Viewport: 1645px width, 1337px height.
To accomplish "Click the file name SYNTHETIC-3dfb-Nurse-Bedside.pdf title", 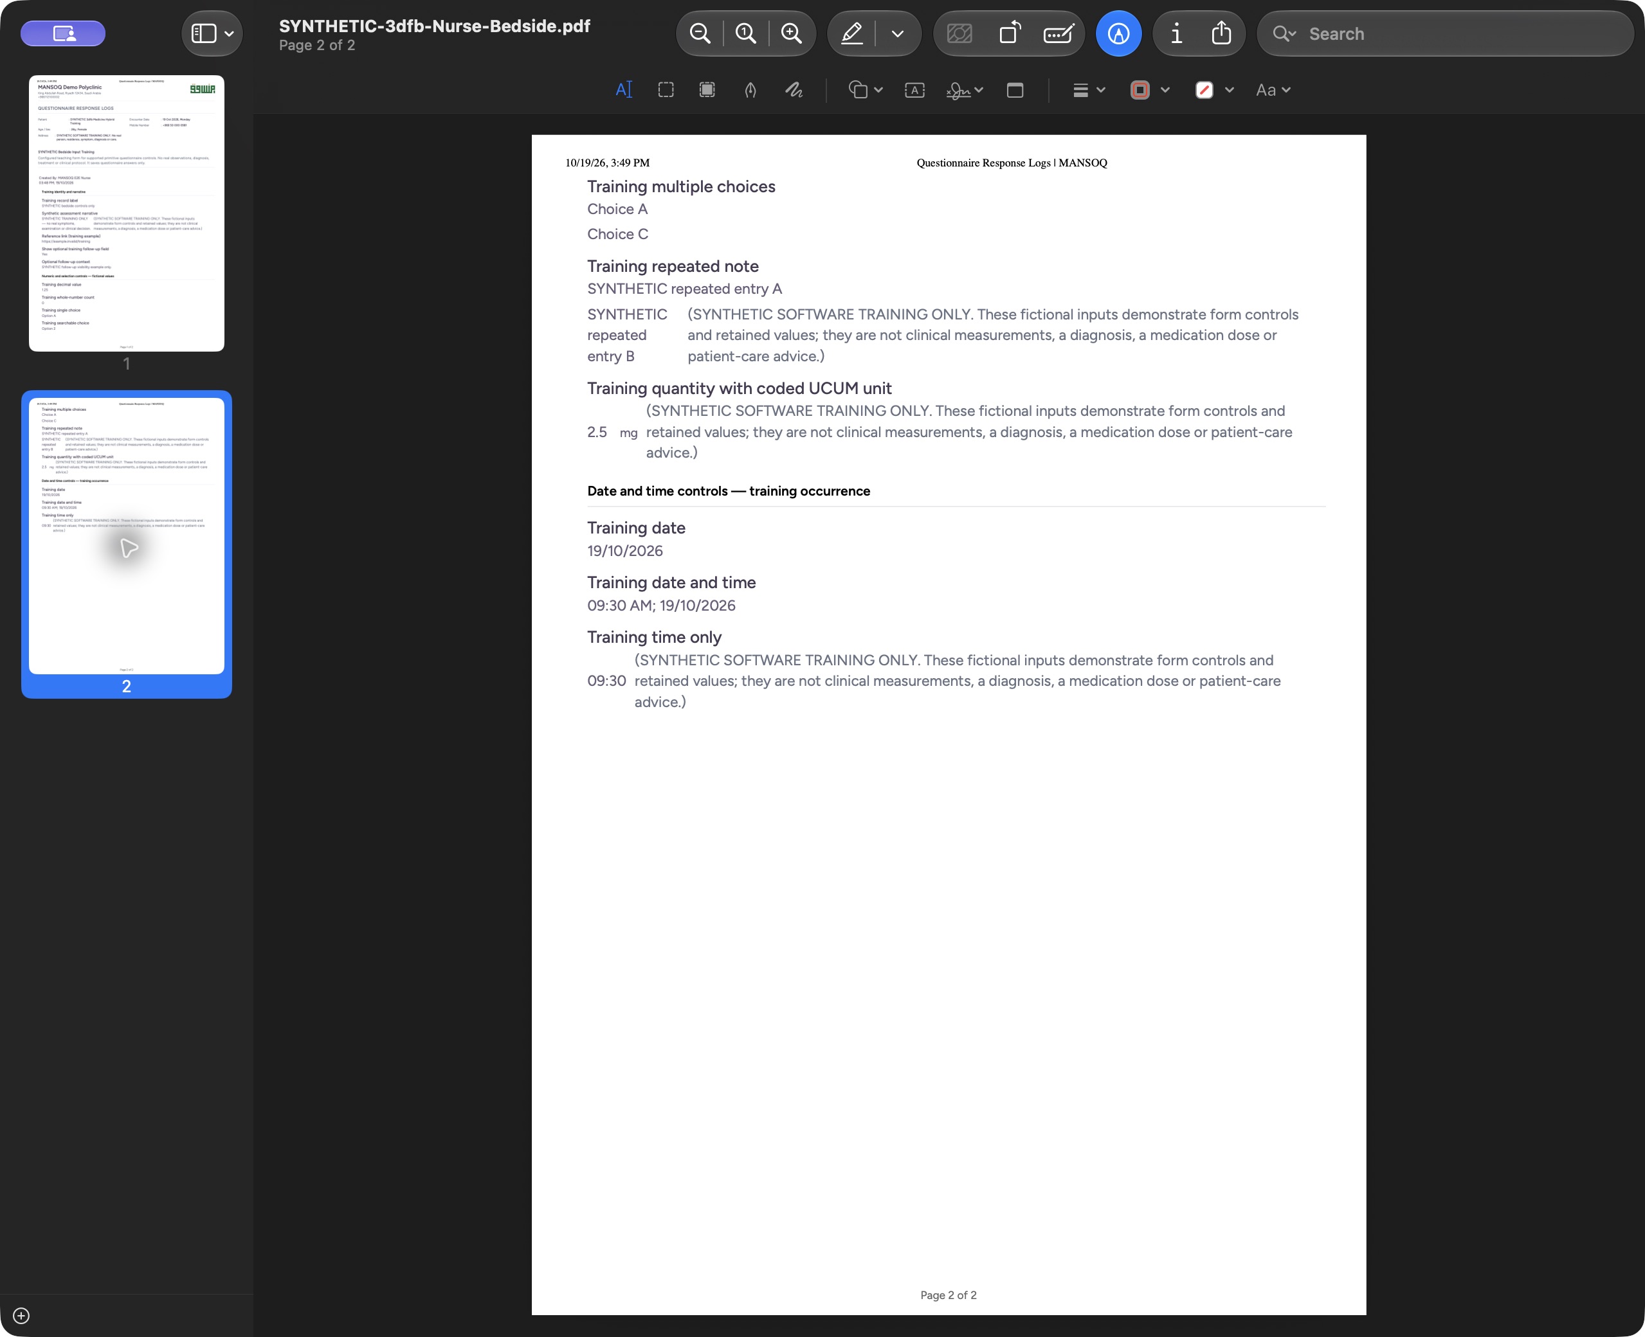I will click(435, 26).
